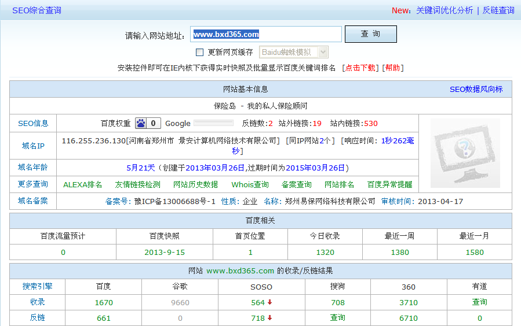The image size is (521, 326).
Task: Click the 反链数 value 2
Action: 271,124
